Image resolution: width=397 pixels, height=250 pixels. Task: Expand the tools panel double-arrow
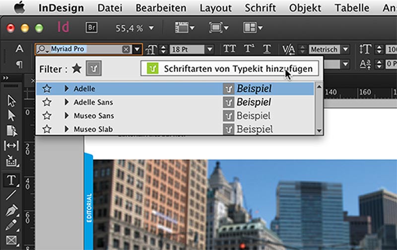click(x=5, y=78)
